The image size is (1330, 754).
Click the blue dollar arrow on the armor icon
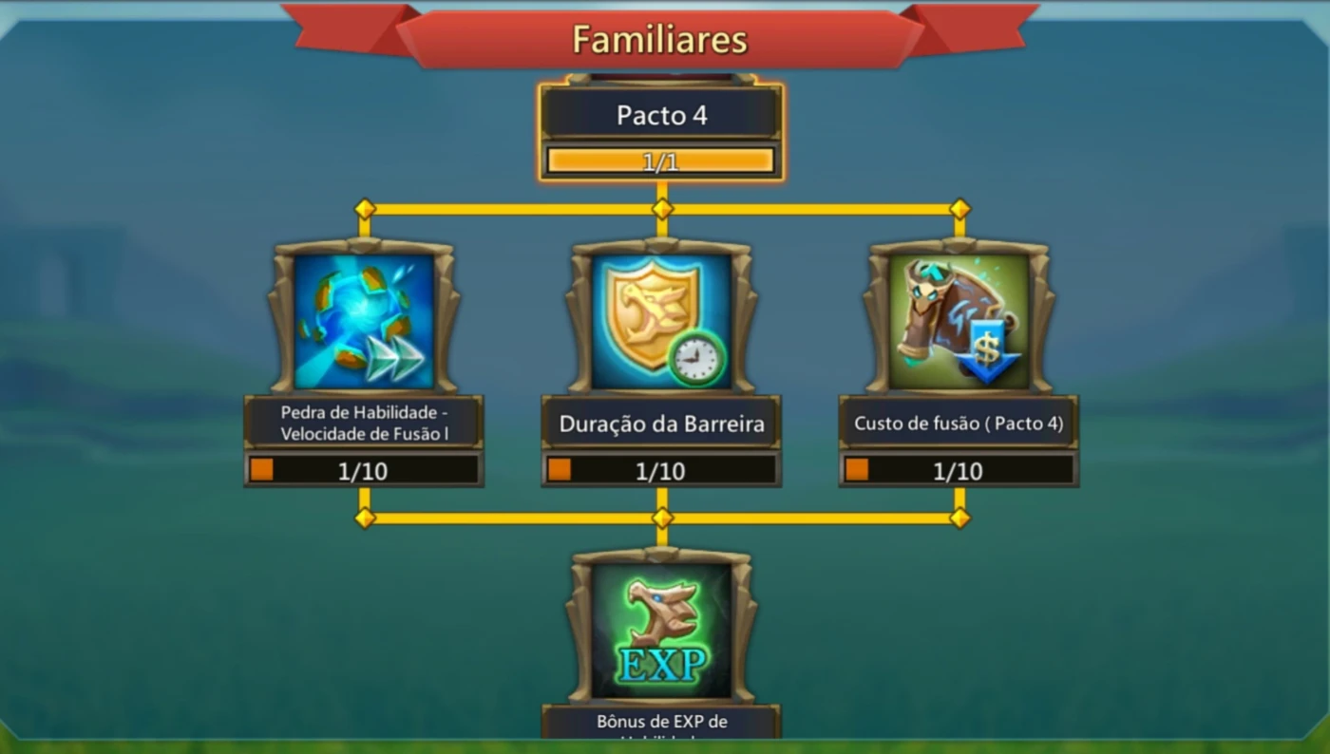[987, 351]
